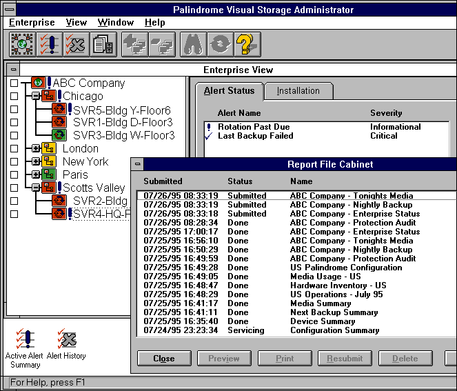457x391 pixels.
Task: Check the Paris row checkbox
Action: (14, 174)
